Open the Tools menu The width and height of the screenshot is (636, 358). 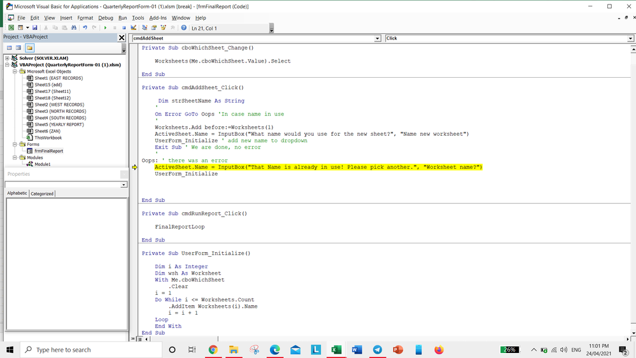[x=138, y=18]
